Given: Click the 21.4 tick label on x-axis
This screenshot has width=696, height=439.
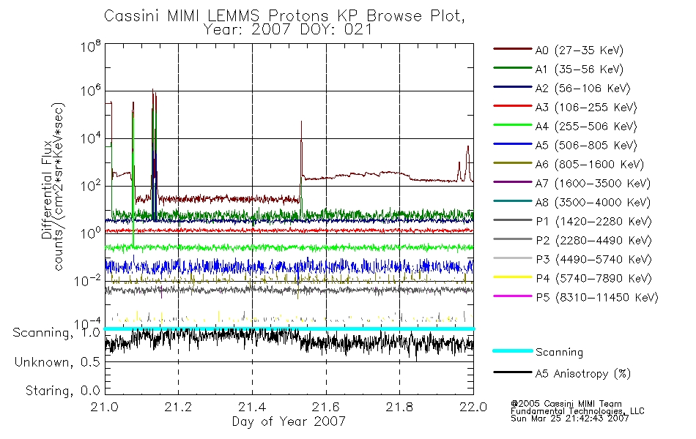Looking at the screenshot, I should point(252,407).
